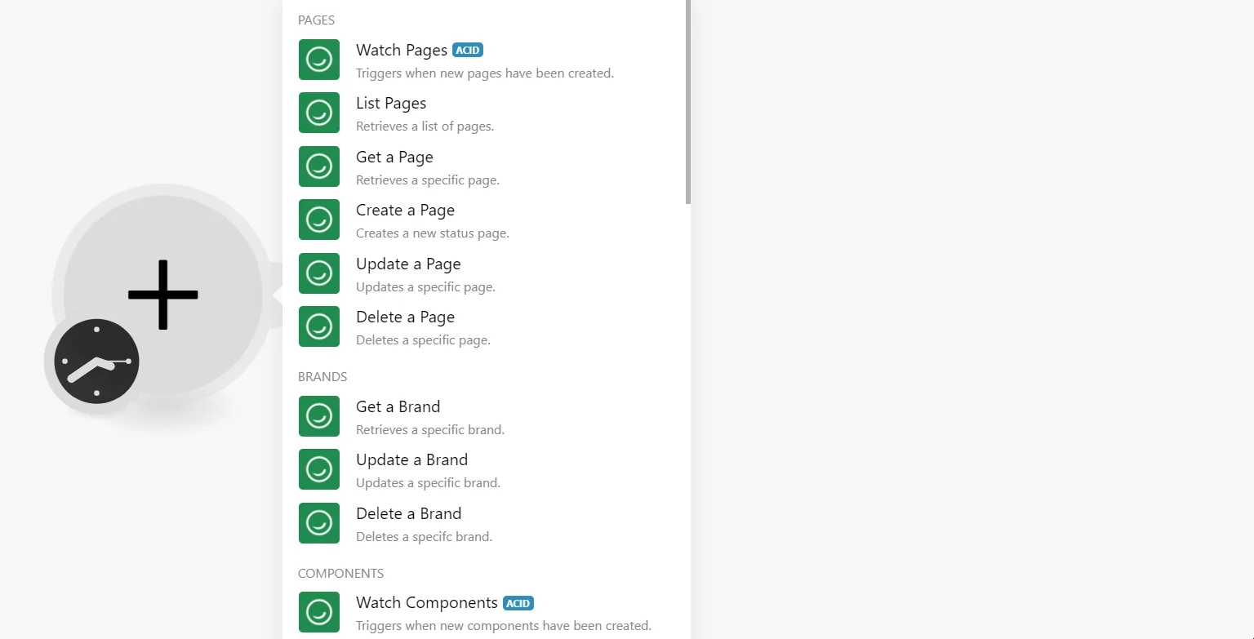Select the Update a Page title text
The height and width of the screenshot is (639, 1254).
(408, 264)
